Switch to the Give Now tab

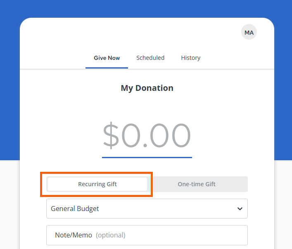pyautogui.click(x=107, y=58)
